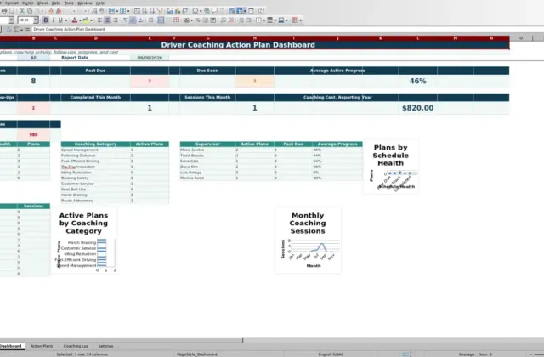This screenshot has height=357, width=544.
Task: Add a decimal place
Action: 223,20
